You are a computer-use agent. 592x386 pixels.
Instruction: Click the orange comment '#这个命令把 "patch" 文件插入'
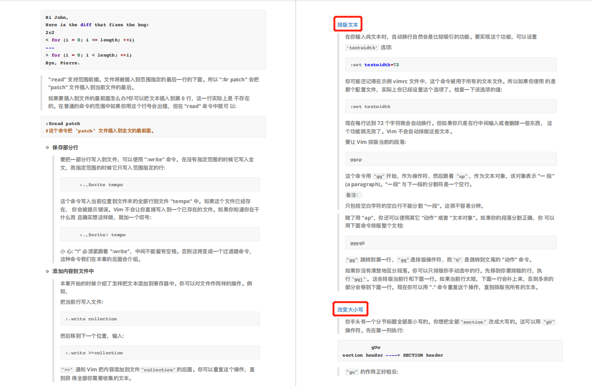pyautogui.click(x=99, y=131)
